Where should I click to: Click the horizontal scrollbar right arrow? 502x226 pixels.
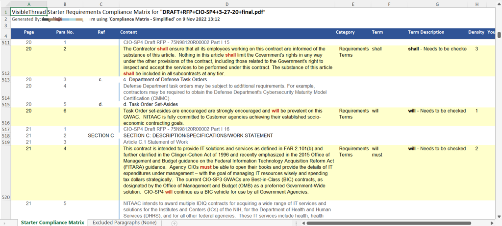(x=492, y=223)
